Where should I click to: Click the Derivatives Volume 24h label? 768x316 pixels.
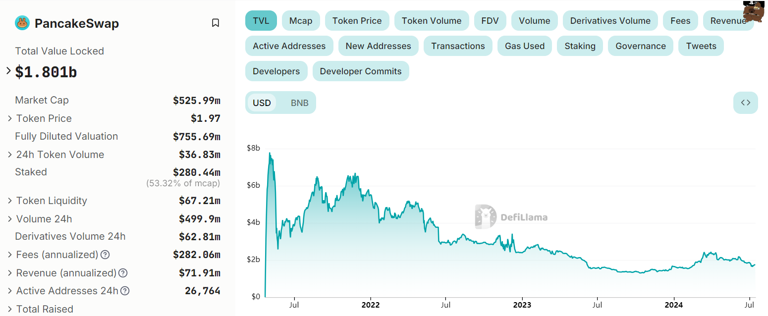pyautogui.click(x=70, y=236)
